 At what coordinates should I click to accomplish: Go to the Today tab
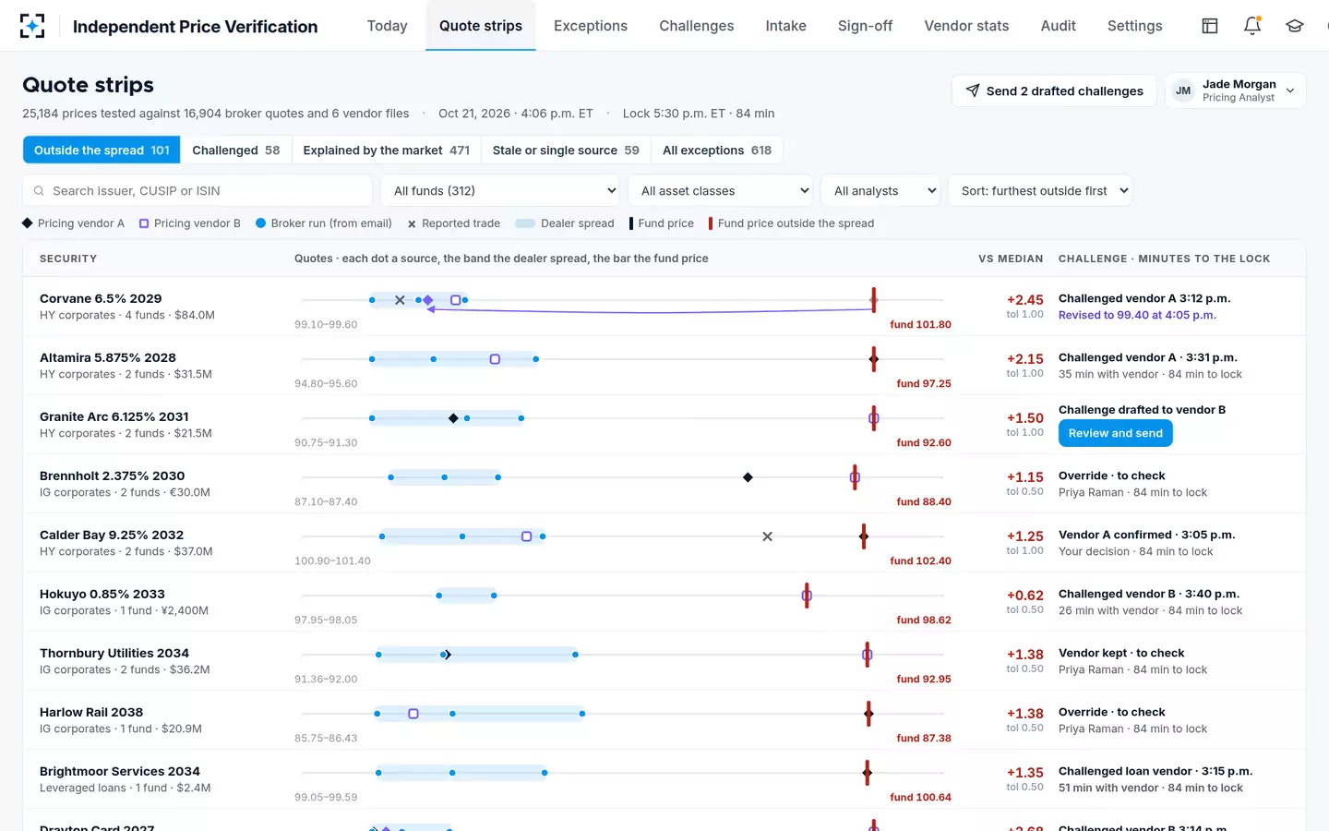point(387,26)
